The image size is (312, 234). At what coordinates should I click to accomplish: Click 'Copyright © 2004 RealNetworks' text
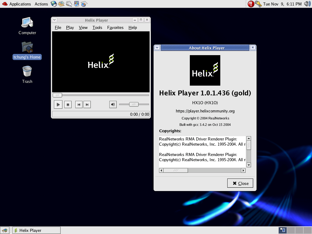[x=205, y=118]
